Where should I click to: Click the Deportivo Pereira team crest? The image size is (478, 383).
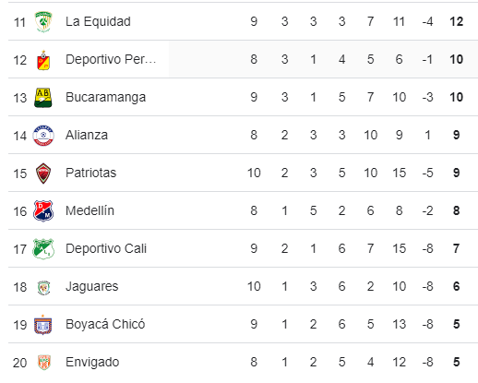(x=43, y=60)
